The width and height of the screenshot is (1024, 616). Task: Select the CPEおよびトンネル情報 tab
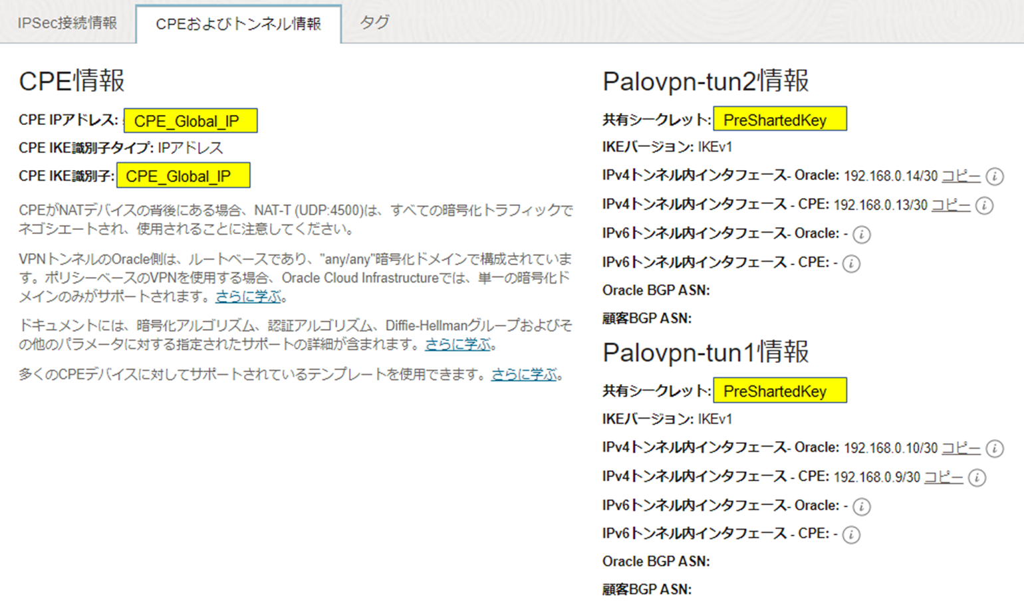tap(239, 24)
